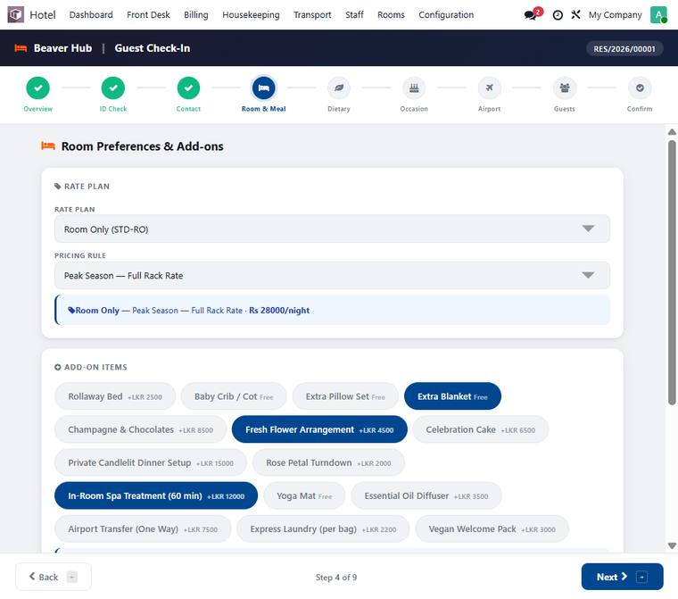This screenshot has width=678, height=599.
Task: Open the Billing menu
Action: pos(196,14)
